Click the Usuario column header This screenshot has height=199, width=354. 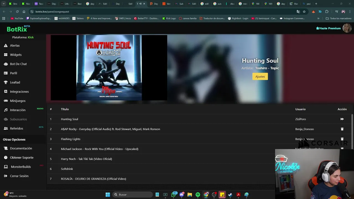click(x=300, y=109)
